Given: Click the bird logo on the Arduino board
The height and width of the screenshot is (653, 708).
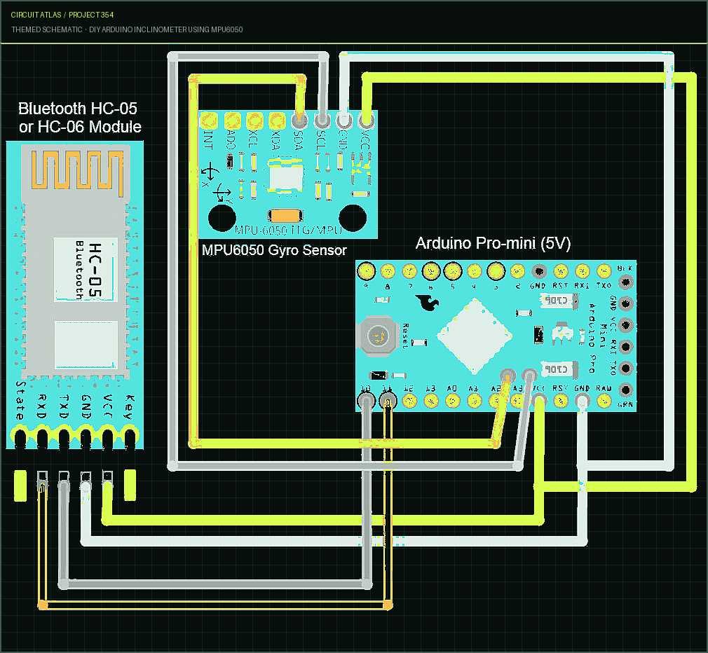Looking at the screenshot, I should point(428,303).
